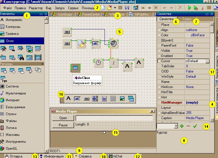The height and width of the screenshot is (158, 218).
Task: Switch to the Точки tab
Action: (x=187, y=19)
